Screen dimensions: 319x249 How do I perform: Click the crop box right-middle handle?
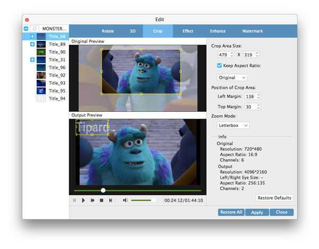coord(180,71)
